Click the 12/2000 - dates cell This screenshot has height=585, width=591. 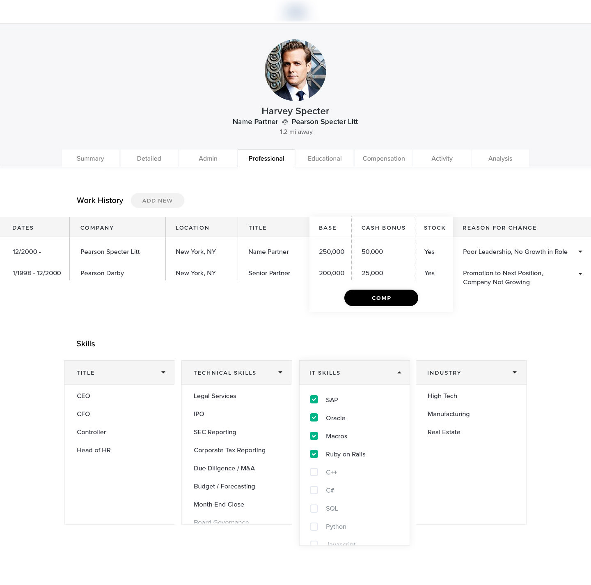27,252
